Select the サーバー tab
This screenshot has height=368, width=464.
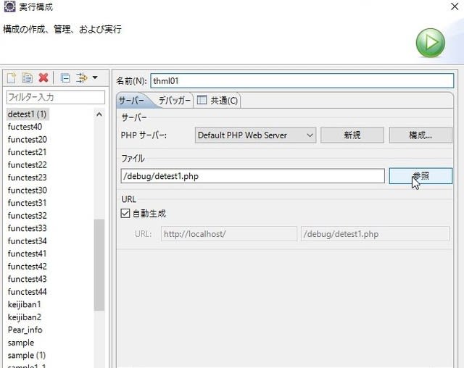(x=132, y=101)
